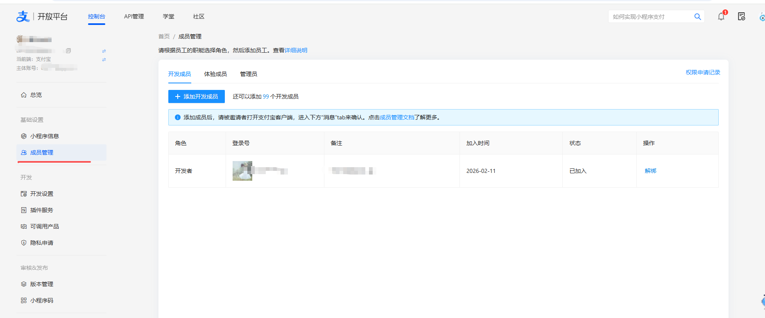The width and height of the screenshot is (765, 318).
Task: Click the 添加开发成员 button
Action: coord(197,96)
